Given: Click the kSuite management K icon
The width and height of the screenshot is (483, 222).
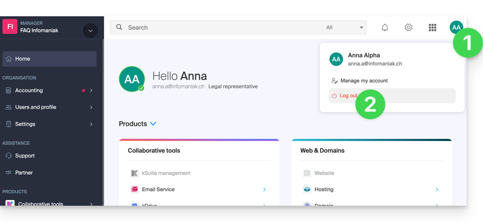Looking at the screenshot, I should click(x=135, y=173).
